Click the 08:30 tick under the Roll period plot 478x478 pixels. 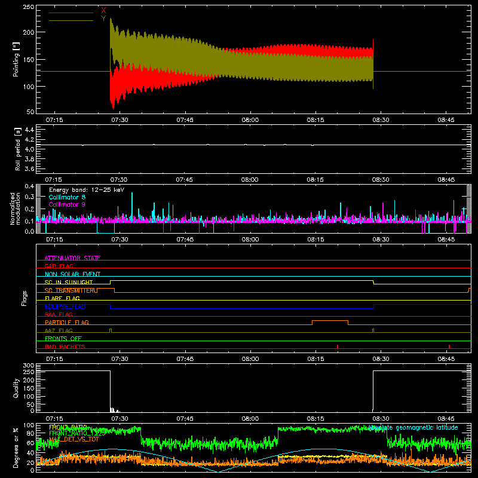pyautogui.click(x=381, y=180)
